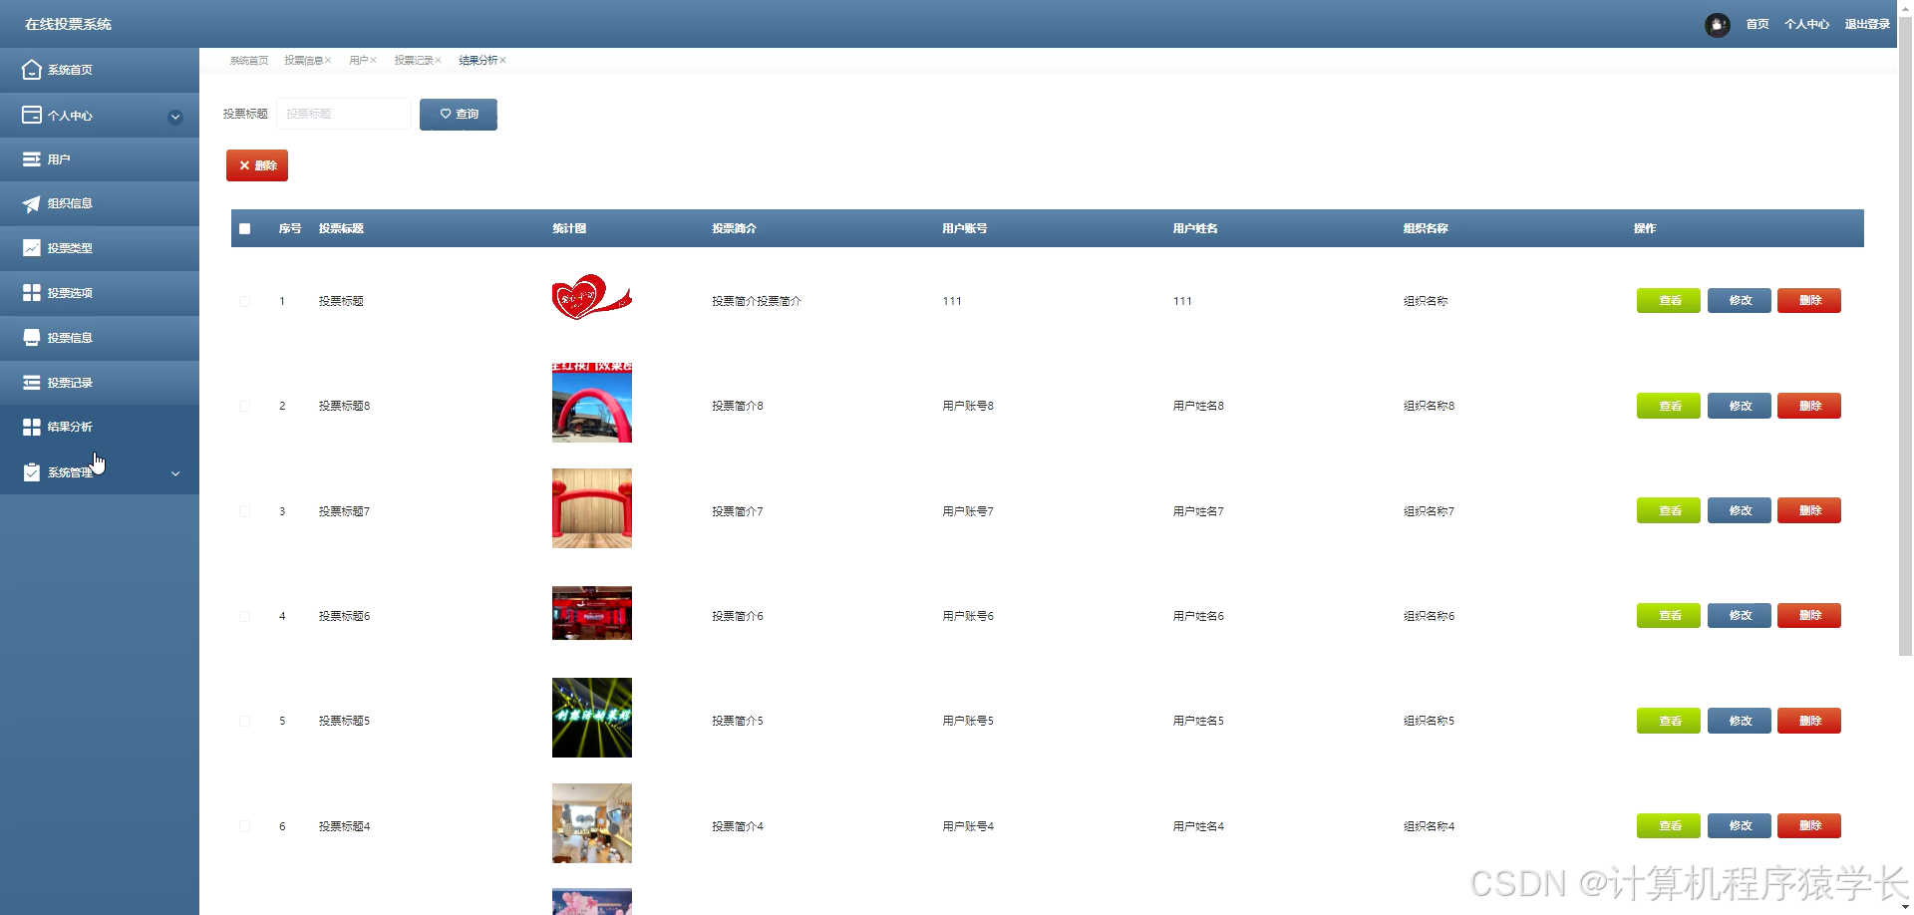Toggle the select-all checkbox in table header
The height and width of the screenshot is (915, 1914).
(244, 228)
